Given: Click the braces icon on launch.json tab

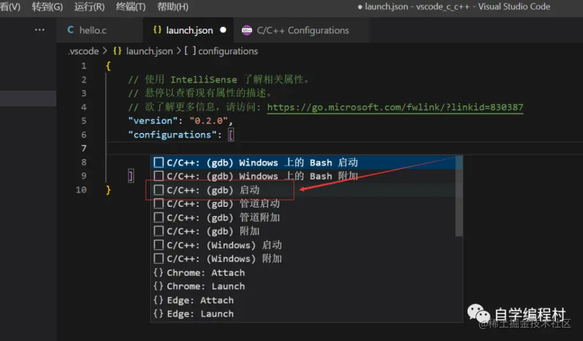Looking at the screenshot, I should point(157,29).
